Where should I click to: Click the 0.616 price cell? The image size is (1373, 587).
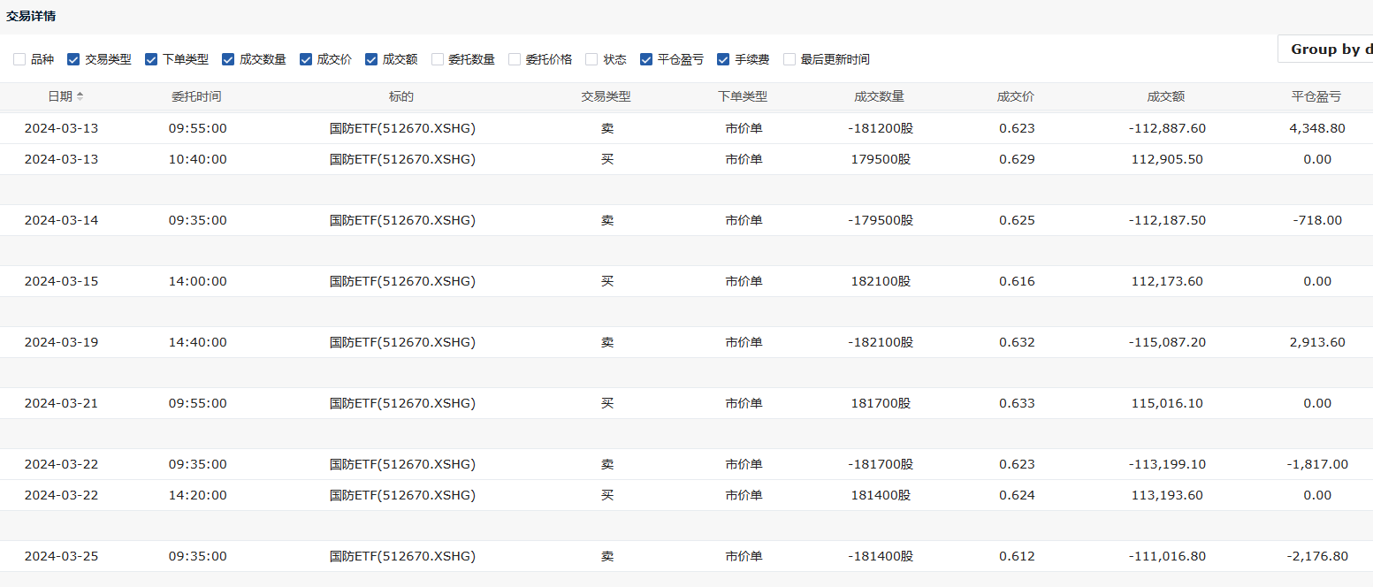coord(1017,281)
